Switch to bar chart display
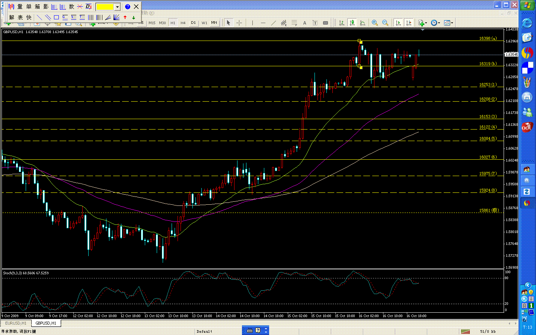This screenshot has width=536, height=335. (x=341, y=23)
